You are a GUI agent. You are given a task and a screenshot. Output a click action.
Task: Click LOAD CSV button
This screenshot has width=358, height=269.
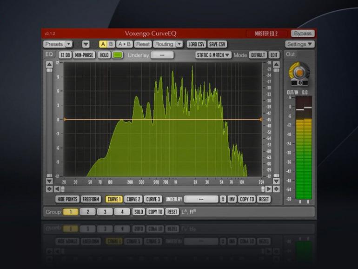[x=196, y=44]
